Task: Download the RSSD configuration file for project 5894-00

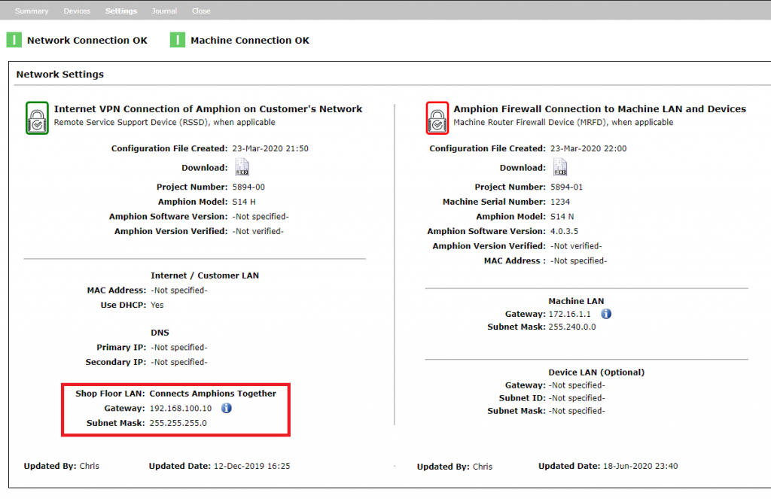Action: (x=242, y=167)
